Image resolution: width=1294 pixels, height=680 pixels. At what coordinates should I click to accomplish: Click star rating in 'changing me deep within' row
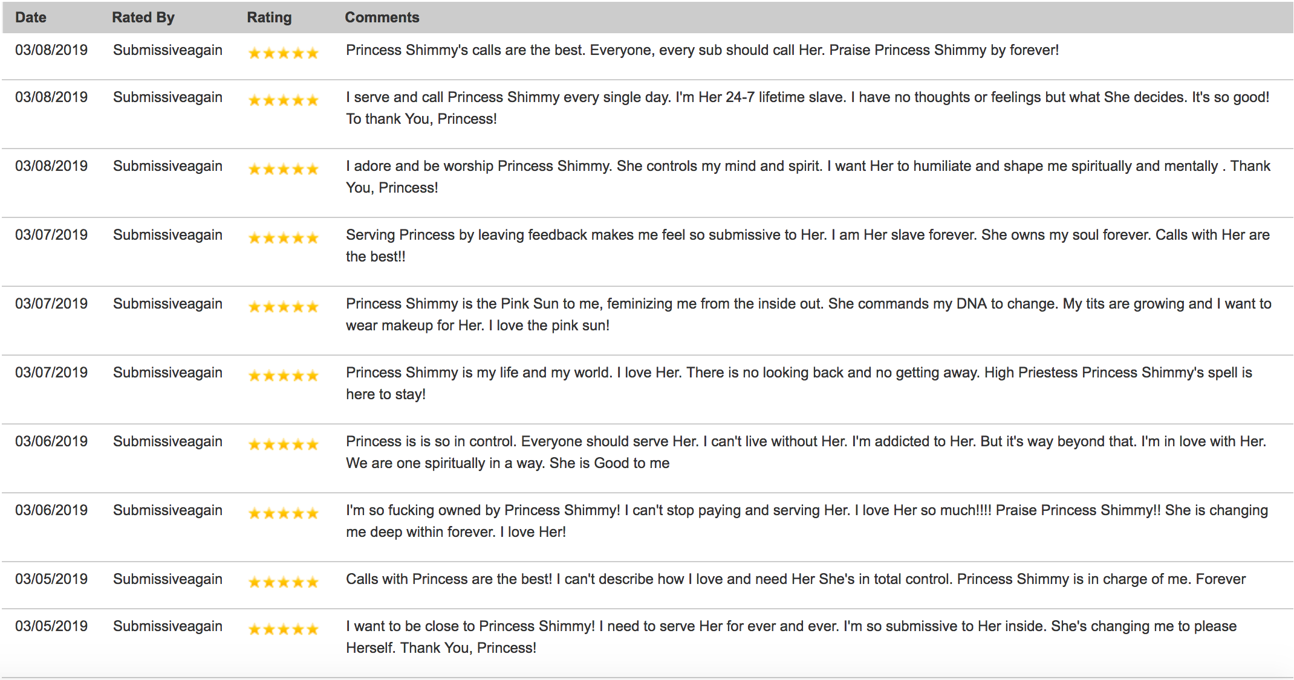(x=283, y=513)
